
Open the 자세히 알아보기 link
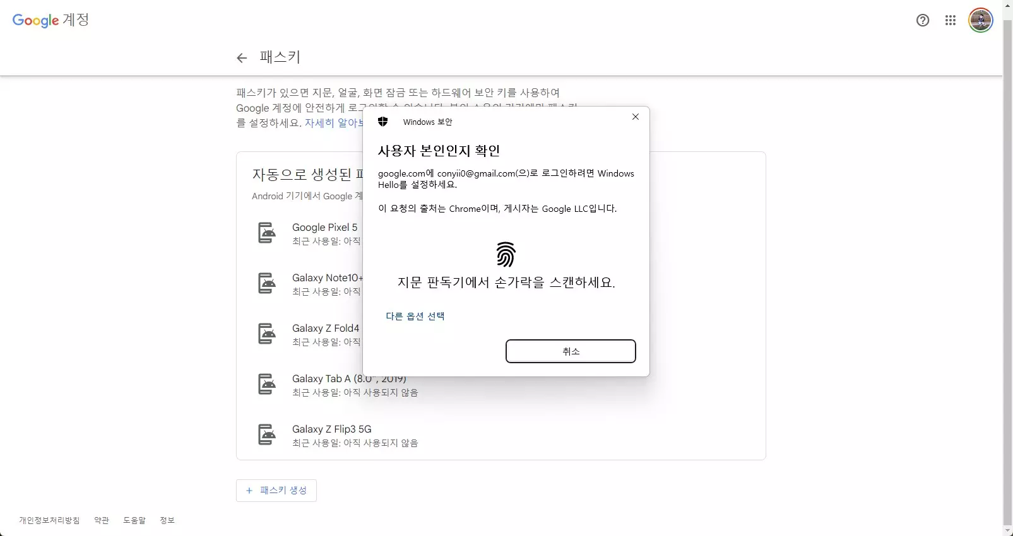(334, 123)
